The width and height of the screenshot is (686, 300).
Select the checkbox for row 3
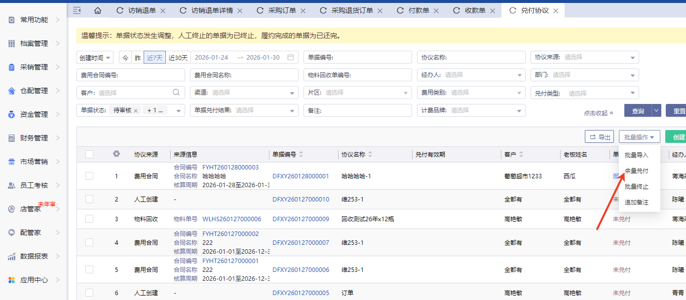[89, 219]
